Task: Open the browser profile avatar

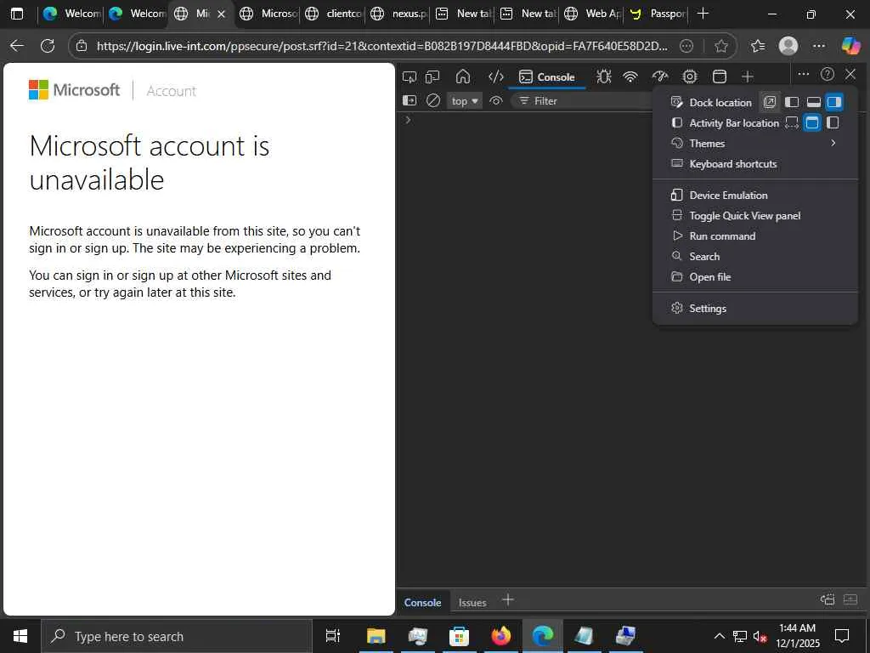Action: 788,46
